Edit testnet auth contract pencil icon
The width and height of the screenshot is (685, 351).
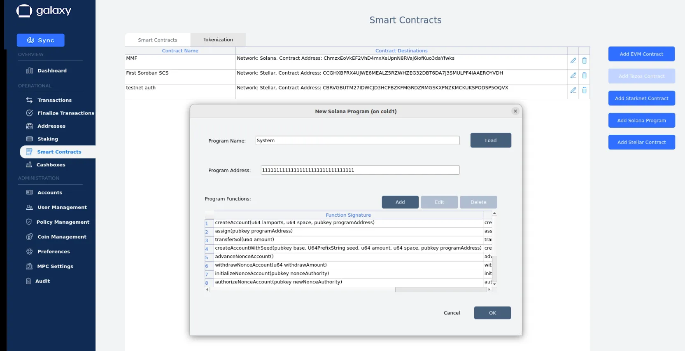coord(573,90)
